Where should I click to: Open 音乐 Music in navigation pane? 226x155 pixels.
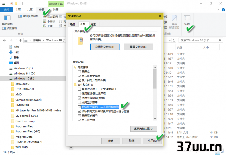coord(14,57)
